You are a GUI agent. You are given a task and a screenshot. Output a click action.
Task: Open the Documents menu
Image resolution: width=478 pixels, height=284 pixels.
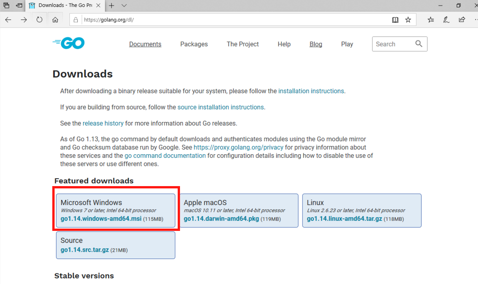coord(145,44)
